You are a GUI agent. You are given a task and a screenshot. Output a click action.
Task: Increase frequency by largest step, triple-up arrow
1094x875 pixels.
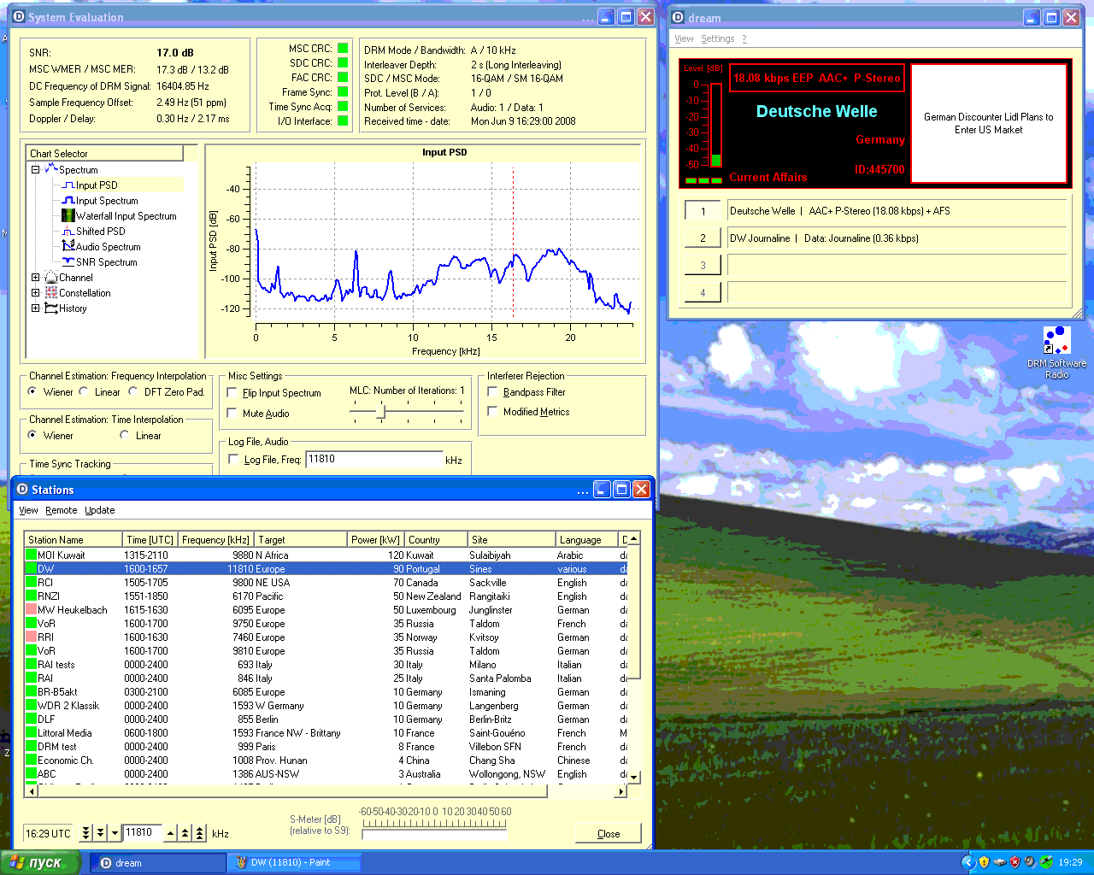pos(200,833)
